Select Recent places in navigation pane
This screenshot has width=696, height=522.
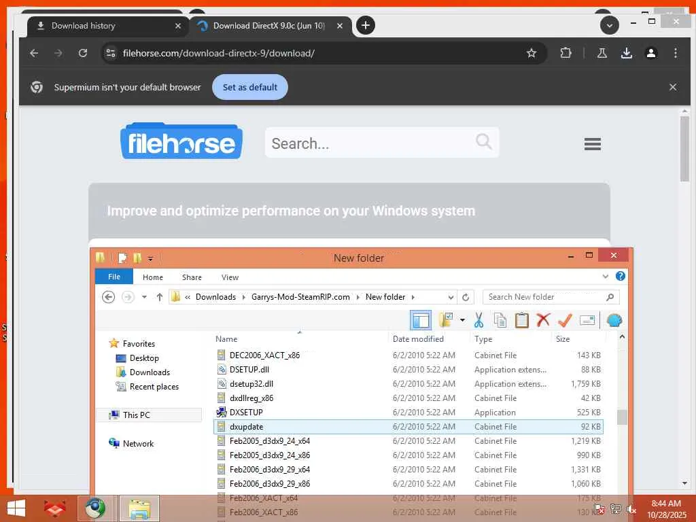pyautogui.click(x=154, y=387)
